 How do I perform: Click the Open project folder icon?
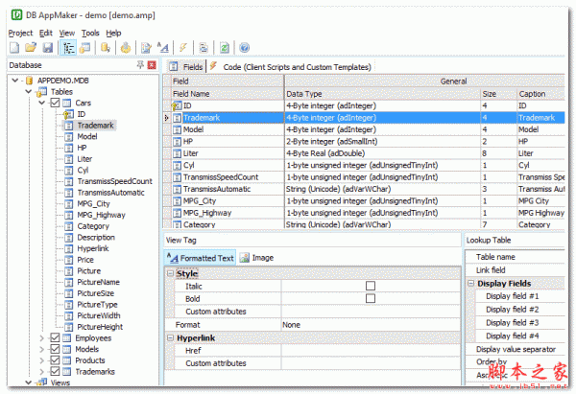[30, 47]
